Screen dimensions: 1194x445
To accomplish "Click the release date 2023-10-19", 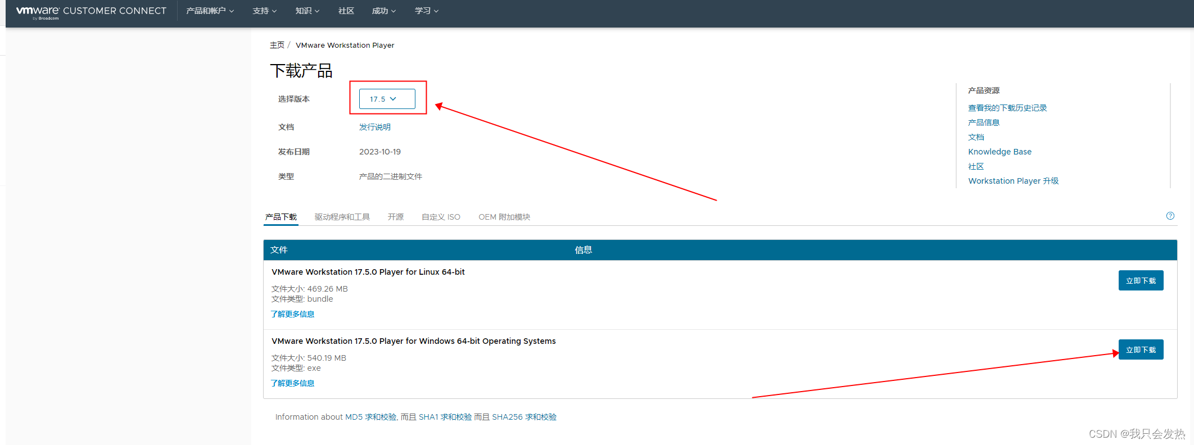I will (x=380, y=152).
